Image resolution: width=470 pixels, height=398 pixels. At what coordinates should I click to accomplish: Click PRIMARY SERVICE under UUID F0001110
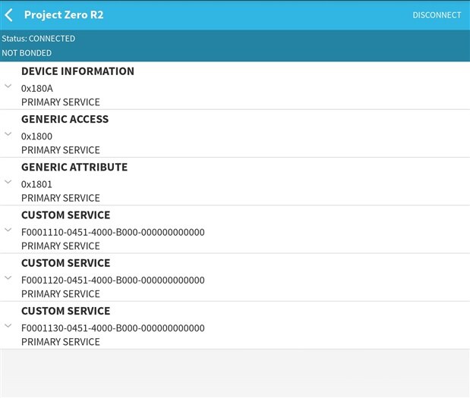coord(61,246)
